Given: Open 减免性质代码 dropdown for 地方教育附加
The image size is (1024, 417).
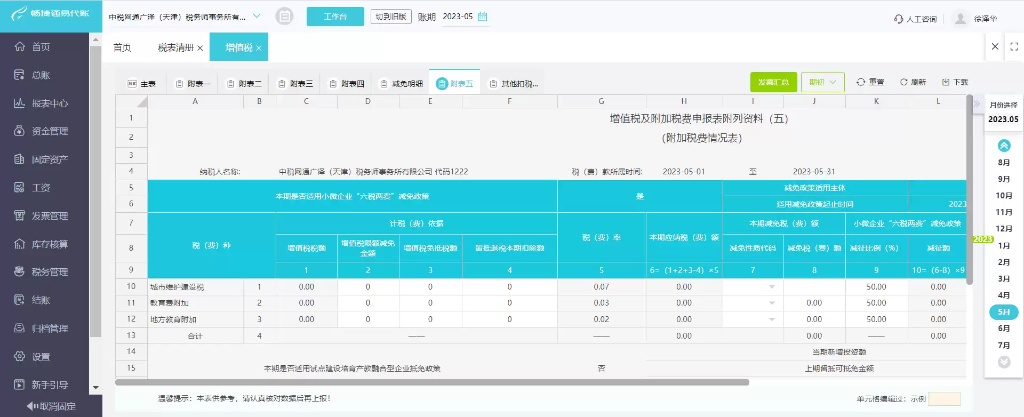Looking at the screenshot, I should pos(772,319).
